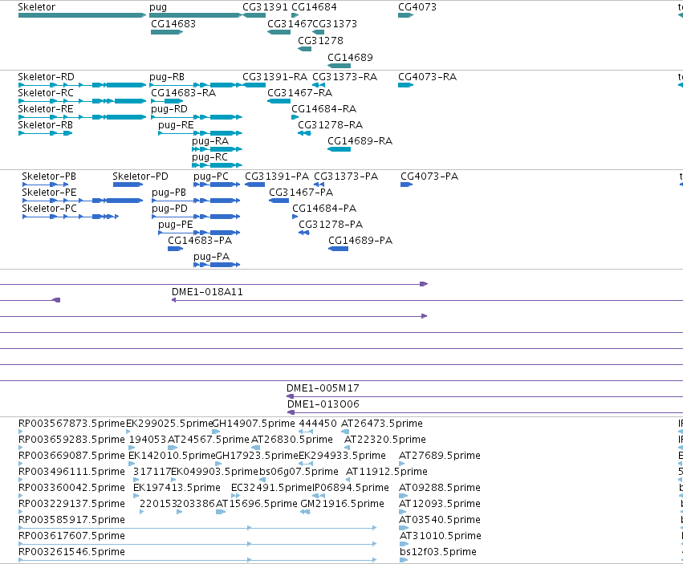The height and width of the screenshot is (564, 683).
Task: Select the pug-RA transcript label
Action: (210, 141)
